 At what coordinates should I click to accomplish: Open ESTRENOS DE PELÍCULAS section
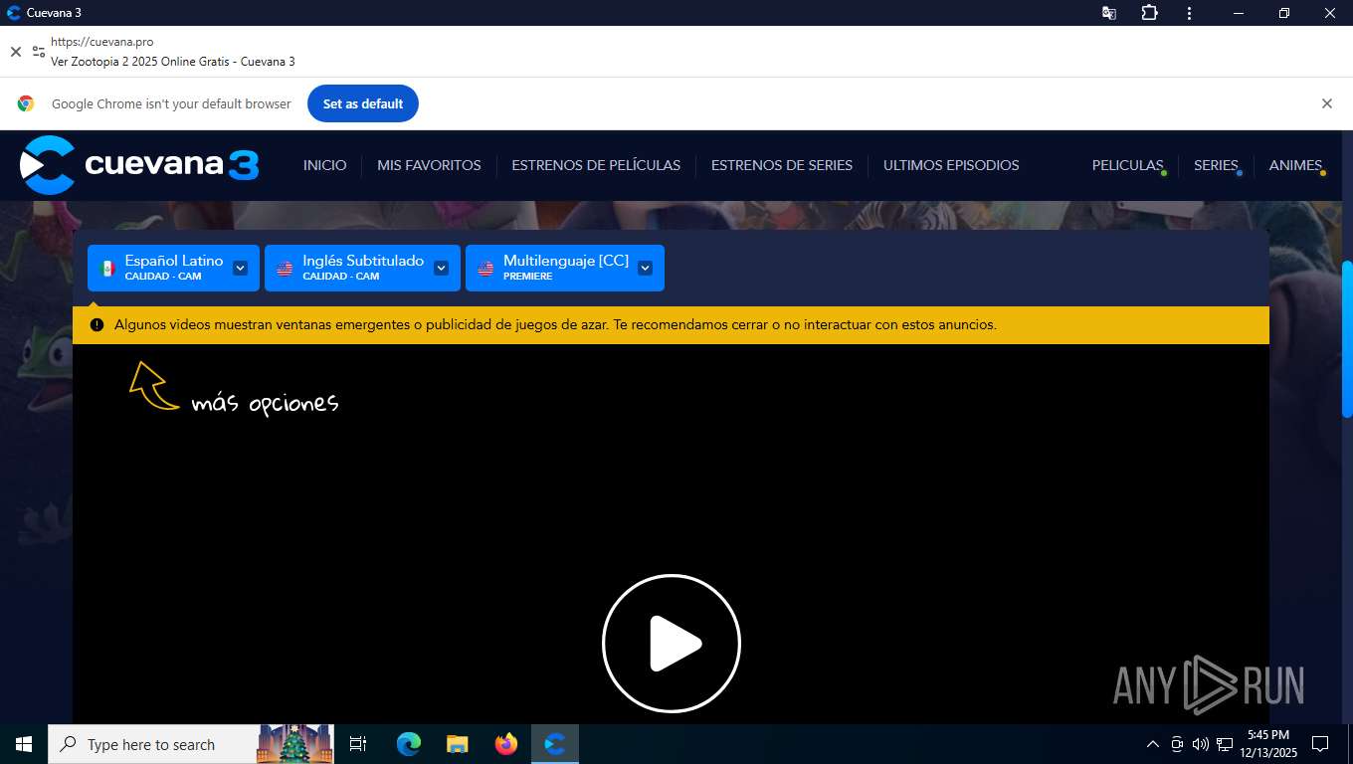pyautogui.click(x=596, y=165)
